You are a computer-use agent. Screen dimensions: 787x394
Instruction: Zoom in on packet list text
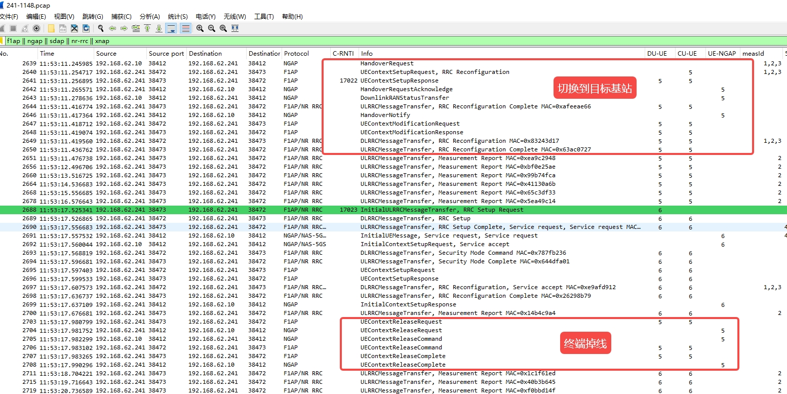[200, 28]
